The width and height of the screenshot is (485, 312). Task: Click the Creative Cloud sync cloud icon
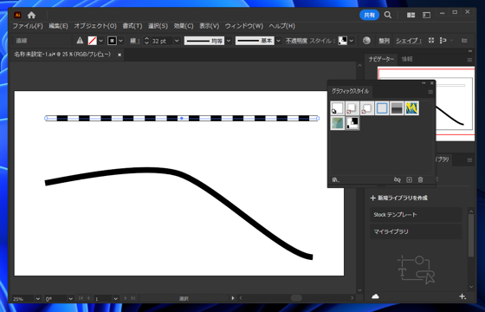tap(375, 296)
